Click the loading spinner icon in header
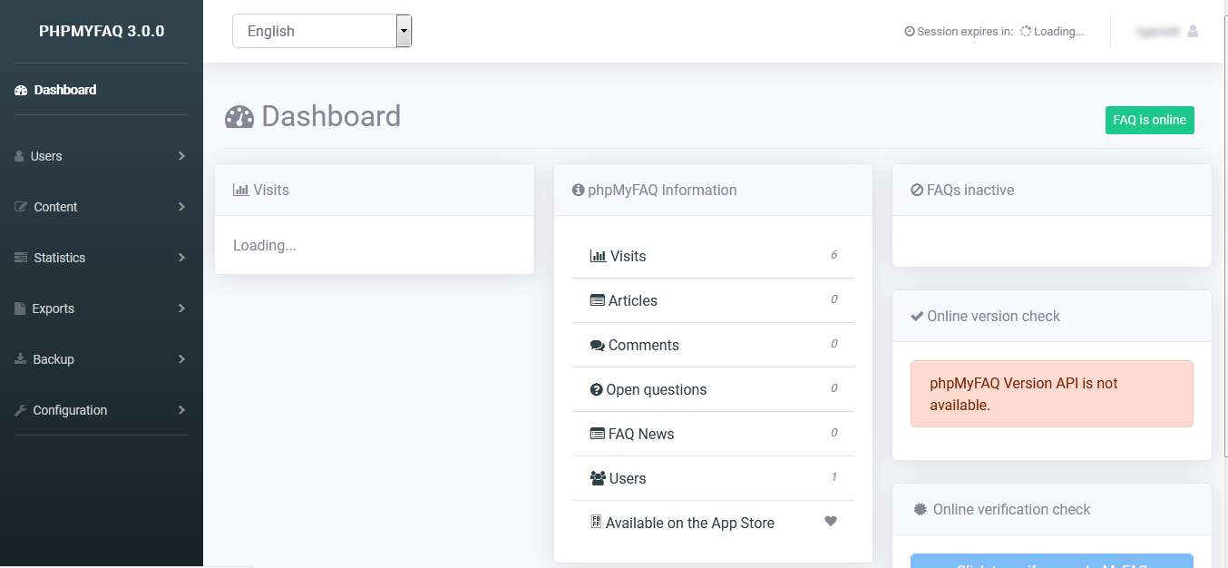Viewport: 1228px width, 568px height. coord(1026,31)
